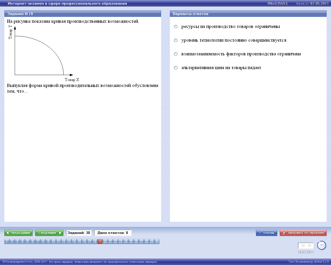Viewport: 331px width, 265px height.
Task: Click the 'Товар X' axis label
Action: [x=72, y=80]
